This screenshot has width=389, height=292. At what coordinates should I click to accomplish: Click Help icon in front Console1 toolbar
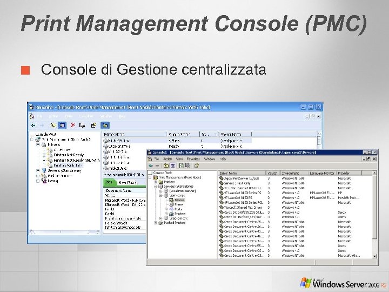tap(197, 165)
